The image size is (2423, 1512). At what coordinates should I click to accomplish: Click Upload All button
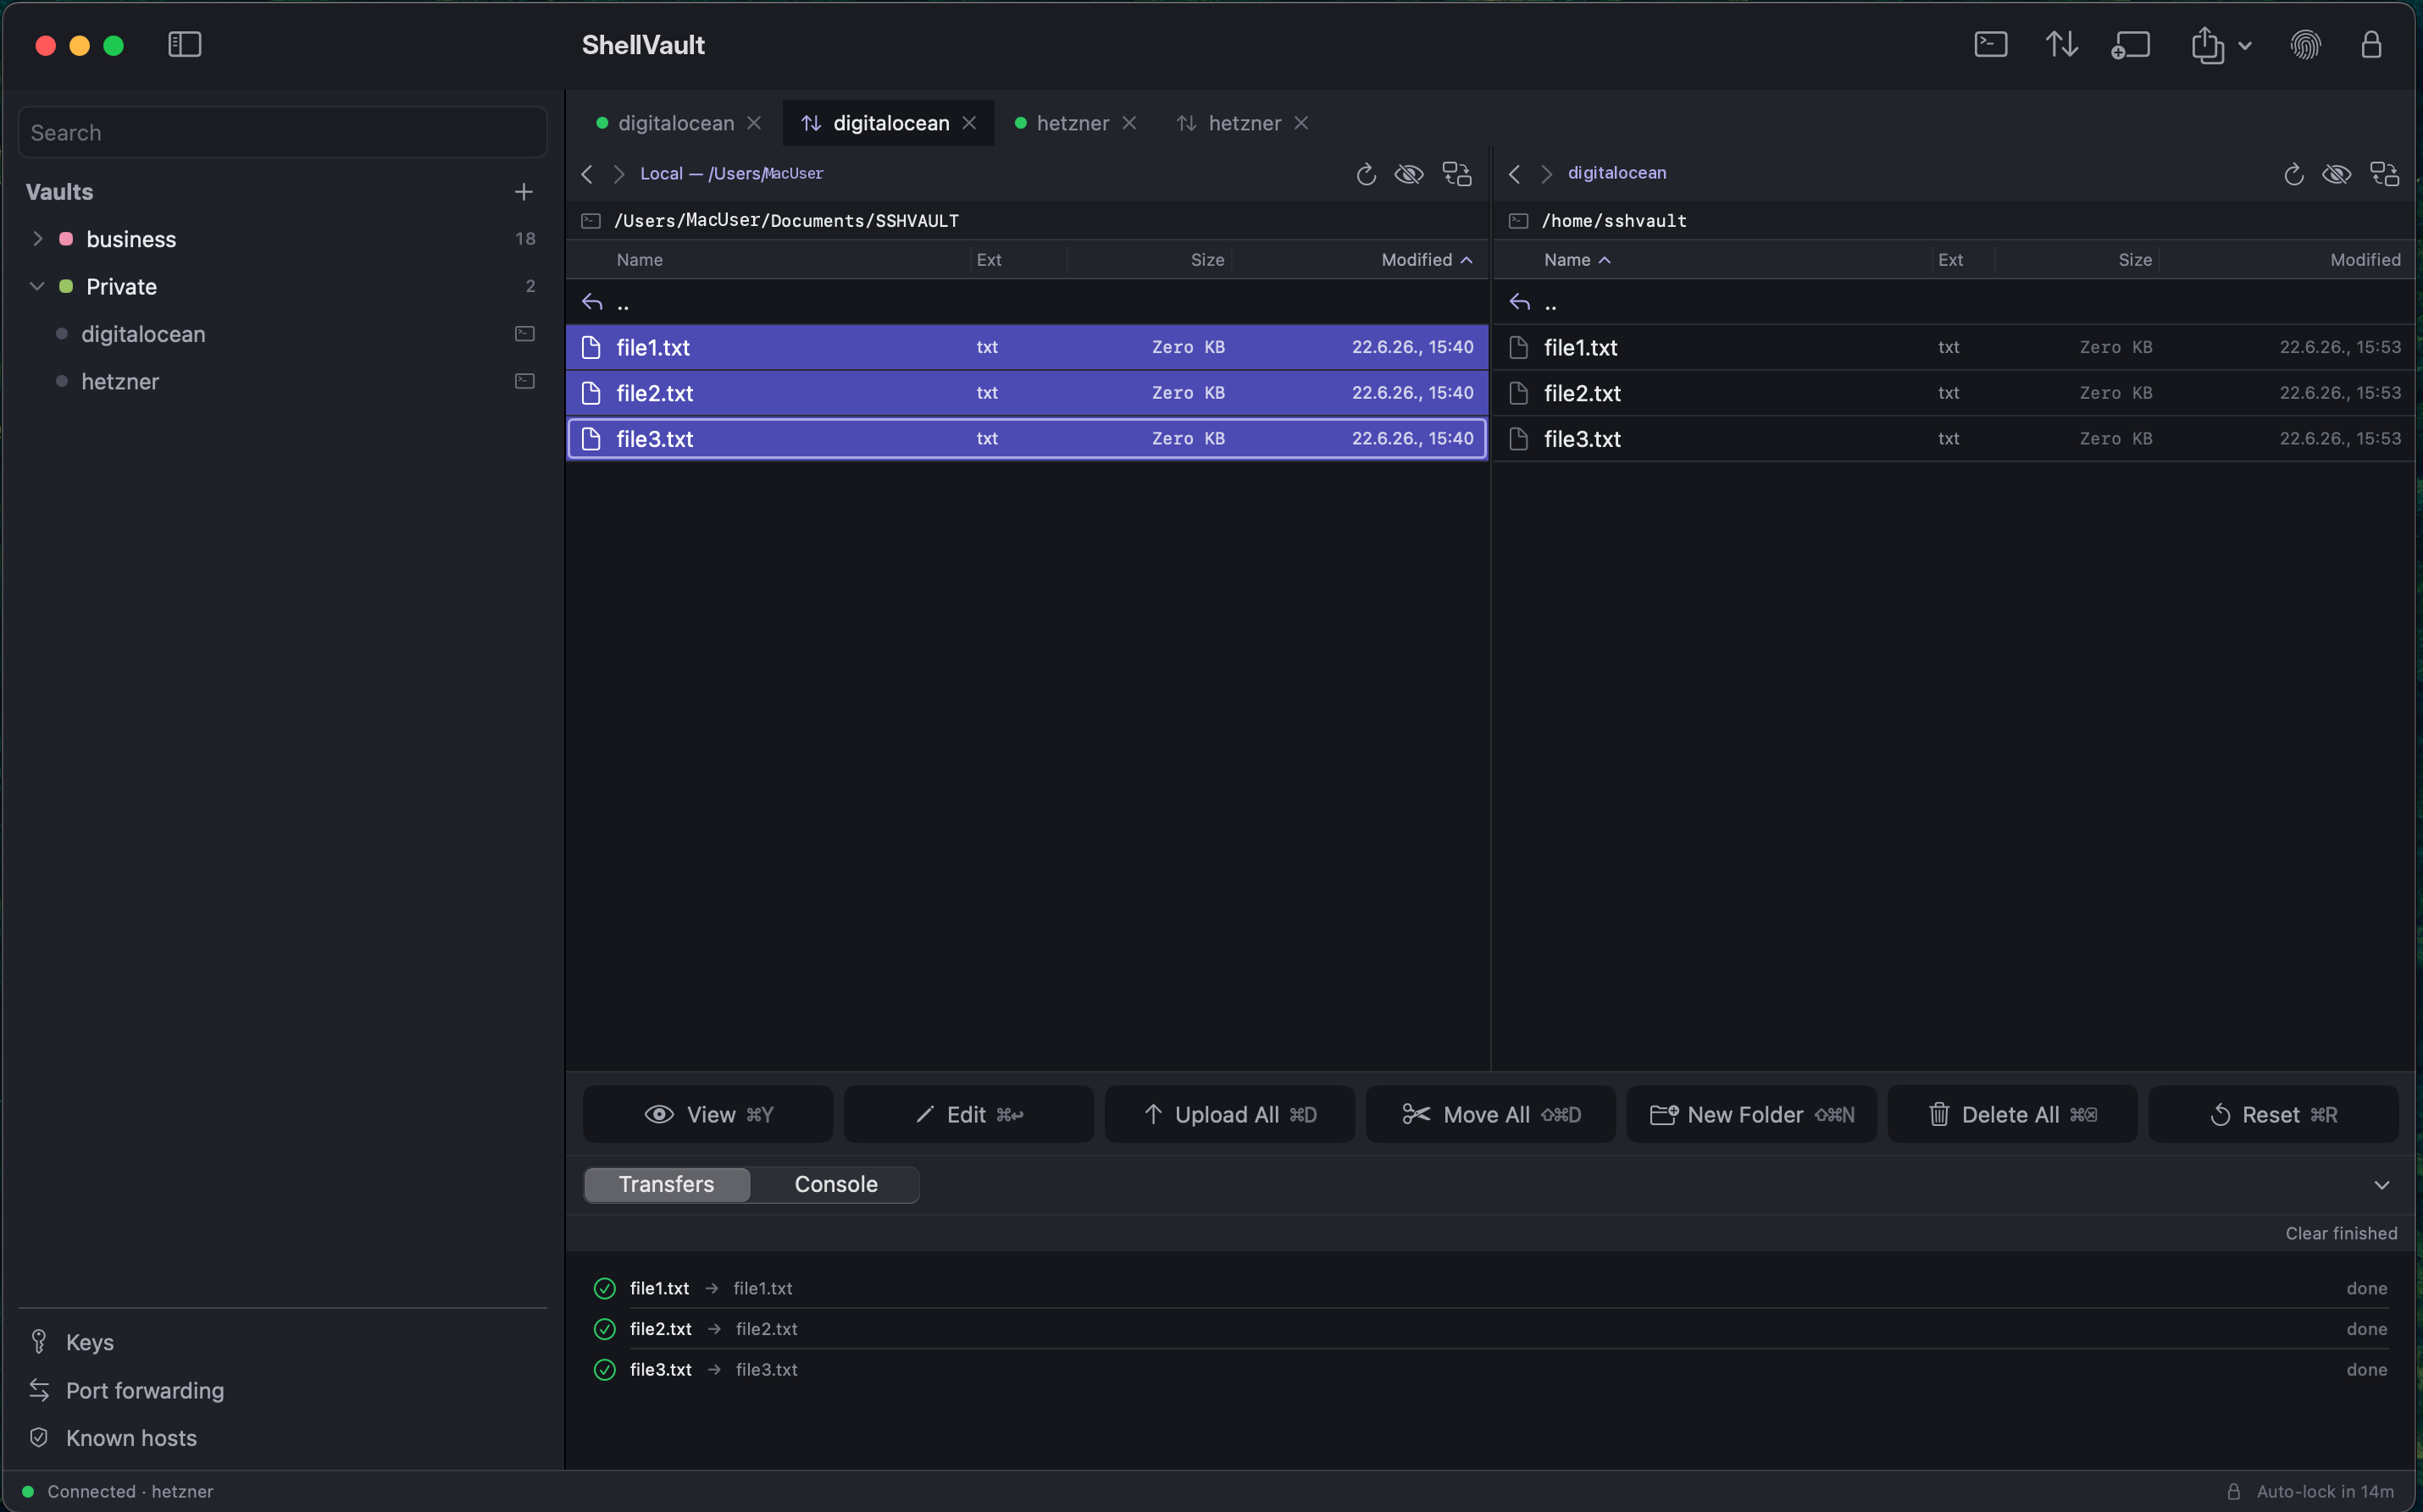click(x=1229, y=1114)
